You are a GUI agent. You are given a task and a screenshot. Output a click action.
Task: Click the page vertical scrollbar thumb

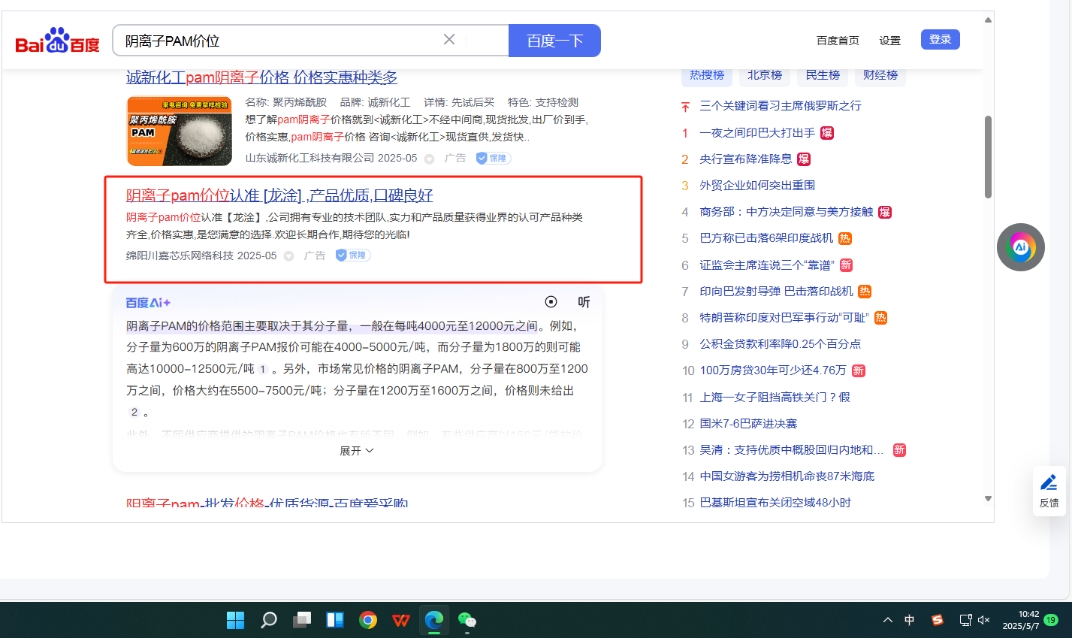[x=988, y=158]
